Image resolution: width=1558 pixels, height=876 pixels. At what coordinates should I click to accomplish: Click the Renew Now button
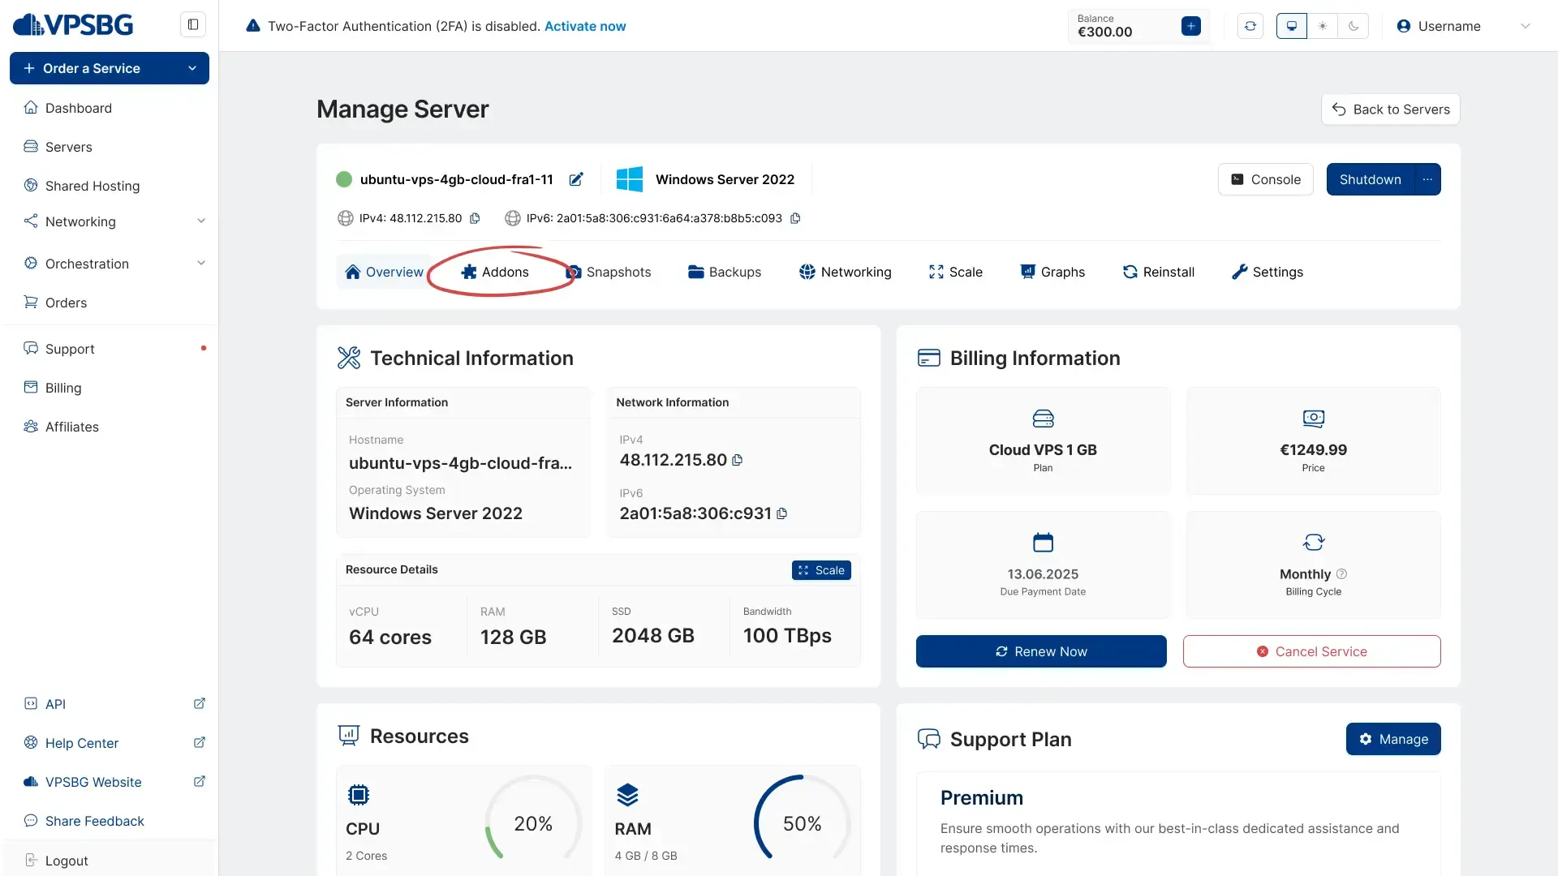point(1041,651)
